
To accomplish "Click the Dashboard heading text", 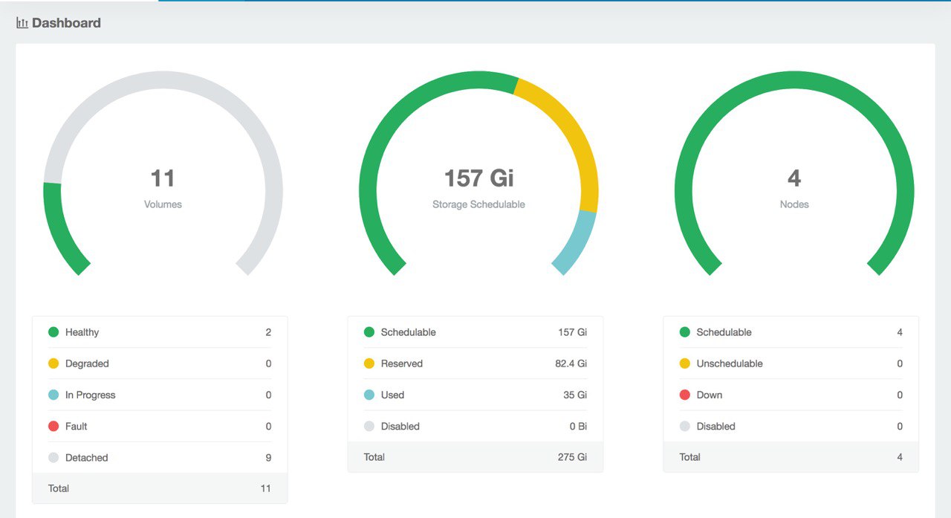I will coord(66,23).
